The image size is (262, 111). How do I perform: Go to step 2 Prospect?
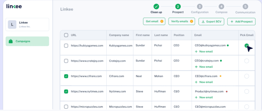click(x=178, y=9)
